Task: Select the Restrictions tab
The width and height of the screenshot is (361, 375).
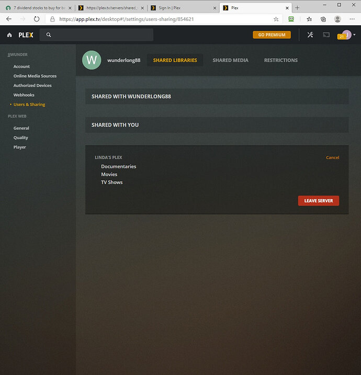Action: 281,60
